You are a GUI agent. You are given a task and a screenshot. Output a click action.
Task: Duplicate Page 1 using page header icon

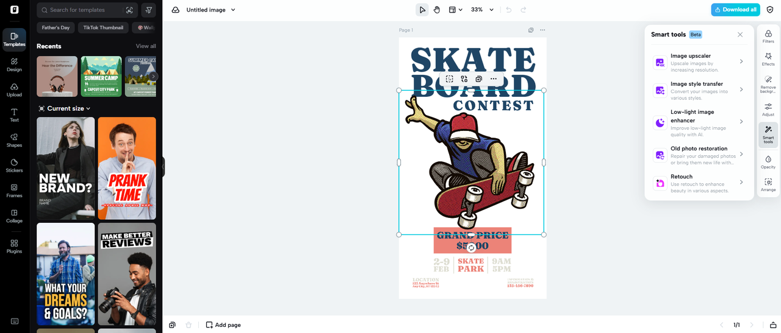[531, 30]
